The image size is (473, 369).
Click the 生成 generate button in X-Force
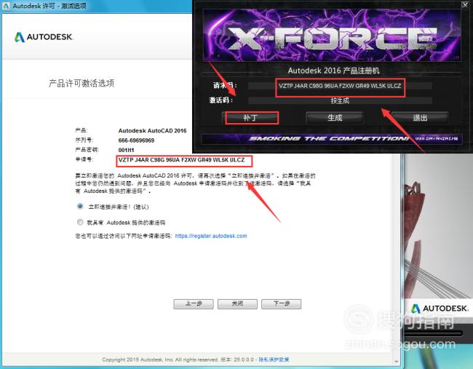335,118
